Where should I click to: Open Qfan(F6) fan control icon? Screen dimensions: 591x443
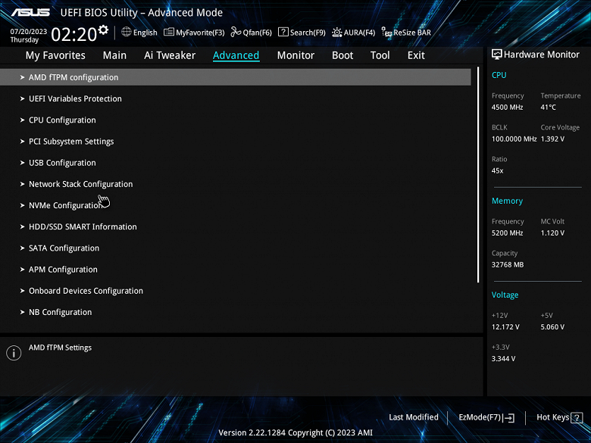pos(236,32)
